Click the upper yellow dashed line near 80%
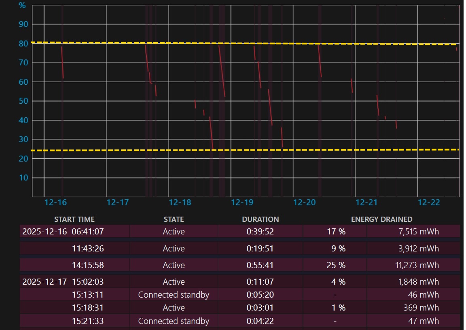The height and width of the screenshot is (330, 466). [243, 43]
